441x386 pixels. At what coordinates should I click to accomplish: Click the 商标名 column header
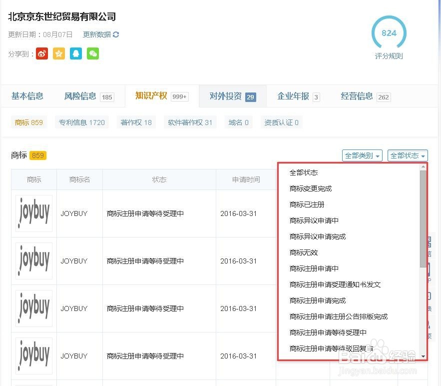pyautogui.click(x=79, y=179)
